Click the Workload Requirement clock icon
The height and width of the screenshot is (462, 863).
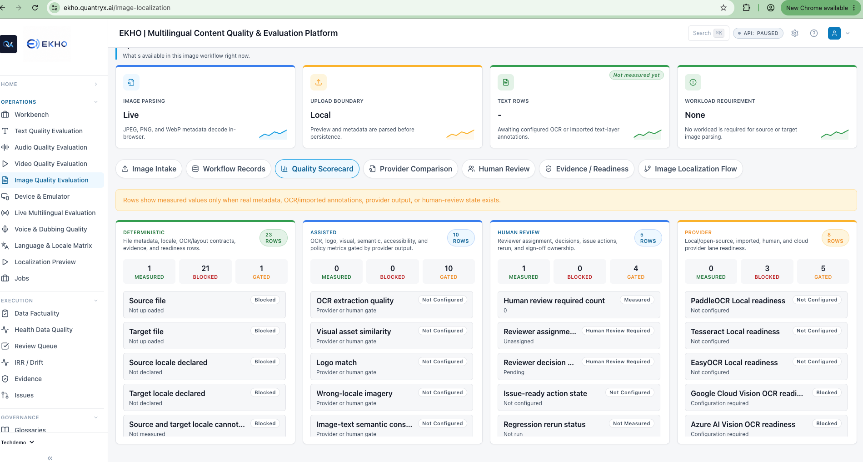click(693, 82)
